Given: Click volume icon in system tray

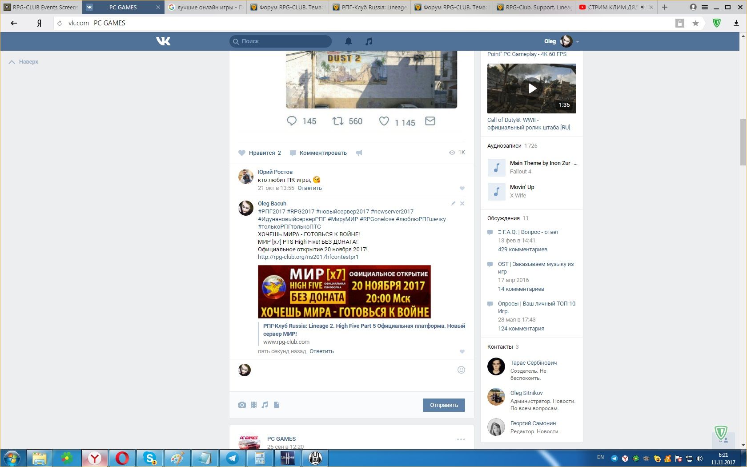Looking at the screenshot, I should click(699, 459).
